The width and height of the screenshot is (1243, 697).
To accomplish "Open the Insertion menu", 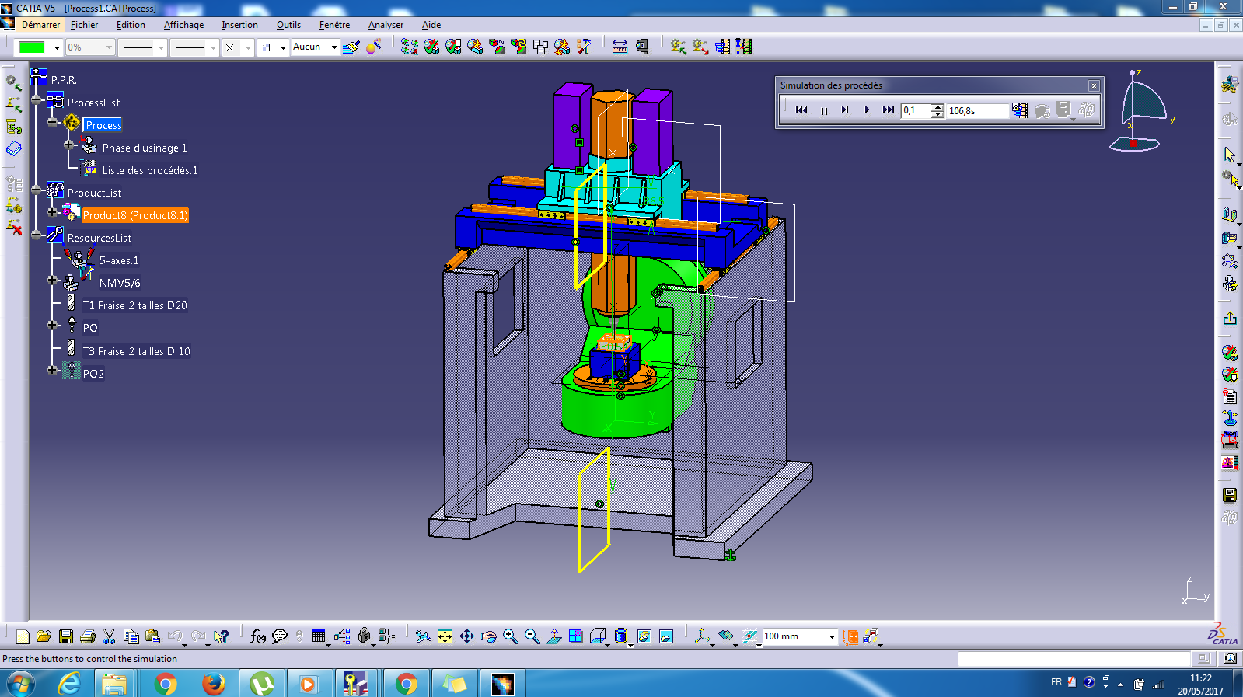I will coord(239,25).
